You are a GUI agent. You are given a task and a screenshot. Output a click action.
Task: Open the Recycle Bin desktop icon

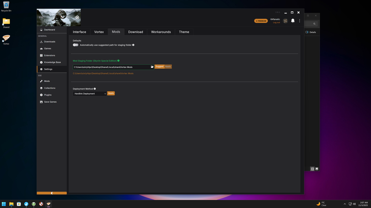tap(6, 6)
